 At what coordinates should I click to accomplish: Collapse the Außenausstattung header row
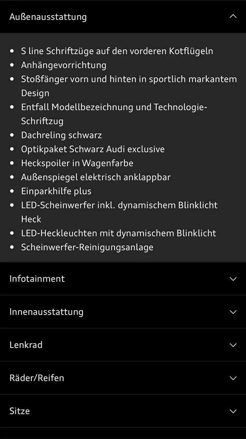click(x=123, y=16)
